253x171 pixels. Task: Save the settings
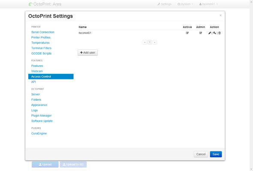pyautogui.click(x=216, y=154)
